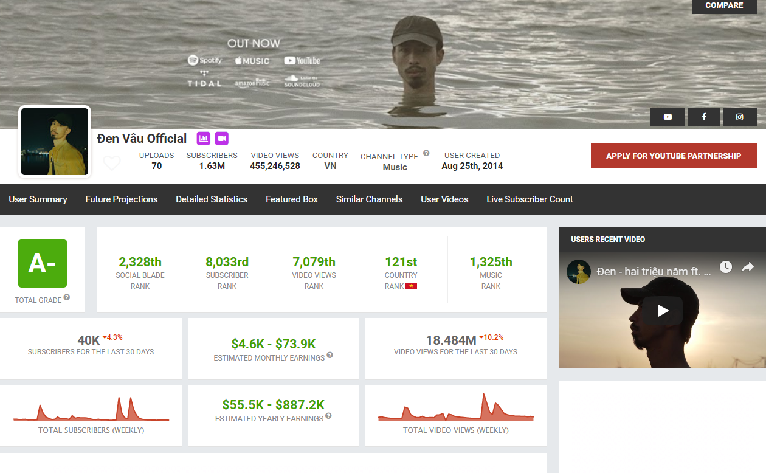
Task: Click the Share arrow on video
Action: tap(748, 267)
